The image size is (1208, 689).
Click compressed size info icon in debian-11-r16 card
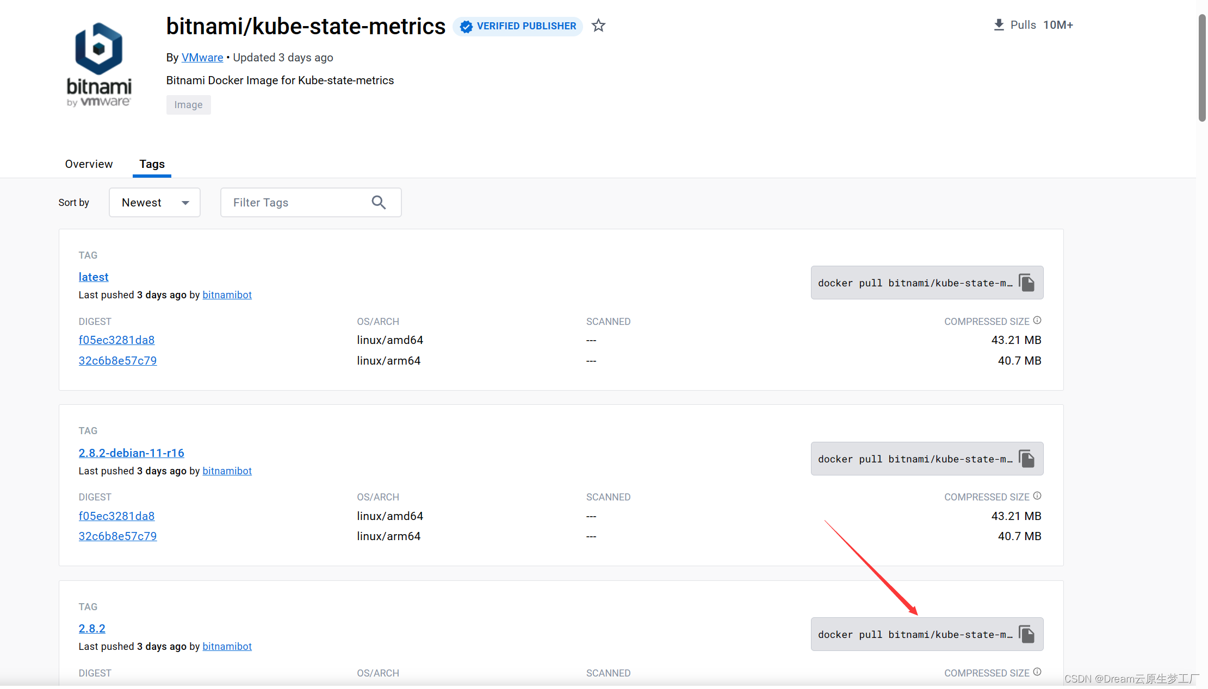click(x=1037, y=496)
